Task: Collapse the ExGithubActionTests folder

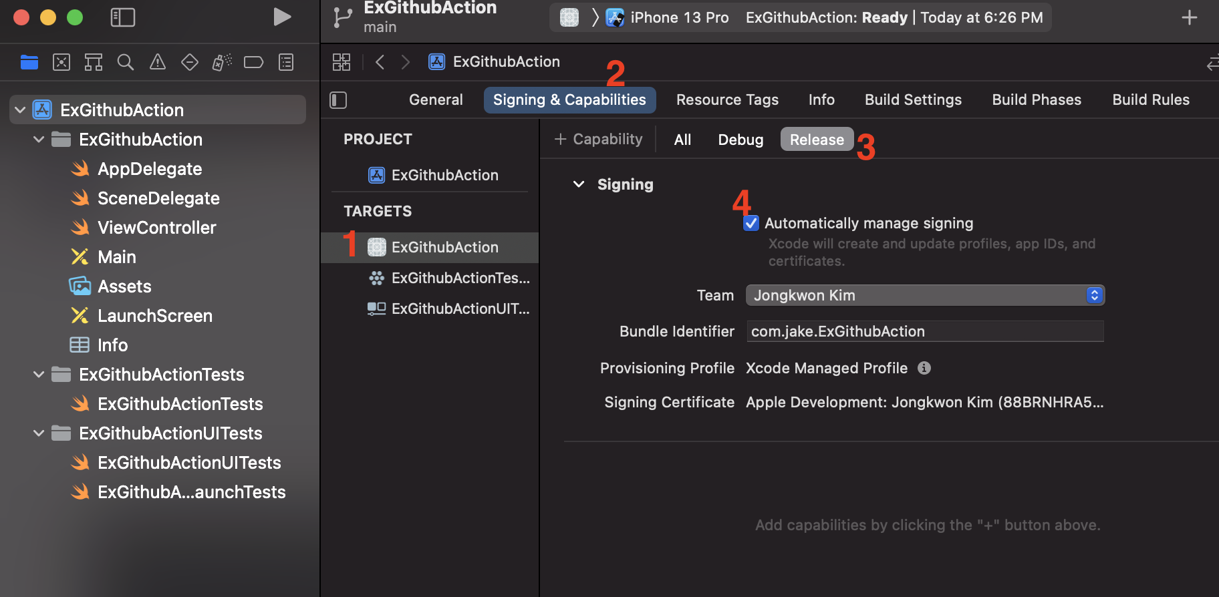Action: click(39, 375)
